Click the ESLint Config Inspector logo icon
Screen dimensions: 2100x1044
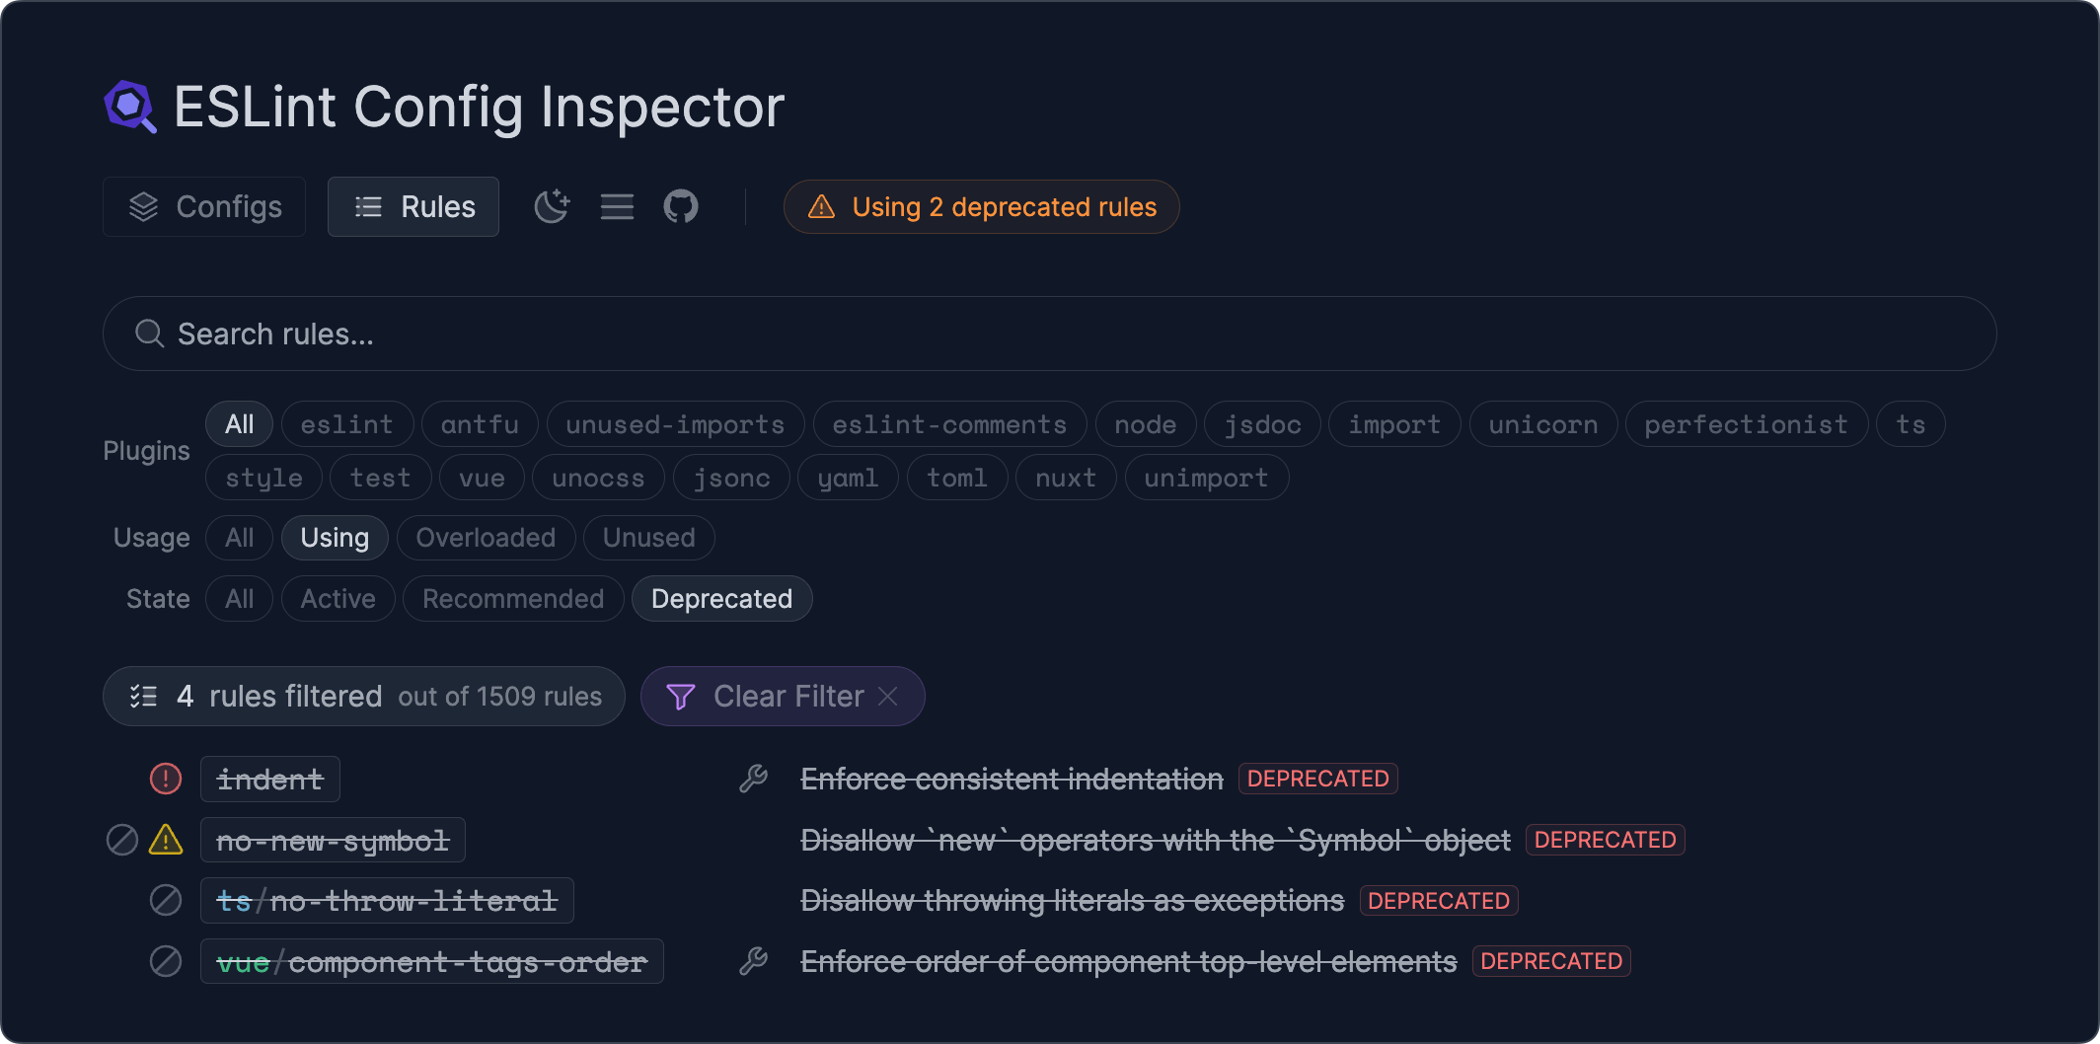pos(129,106)
